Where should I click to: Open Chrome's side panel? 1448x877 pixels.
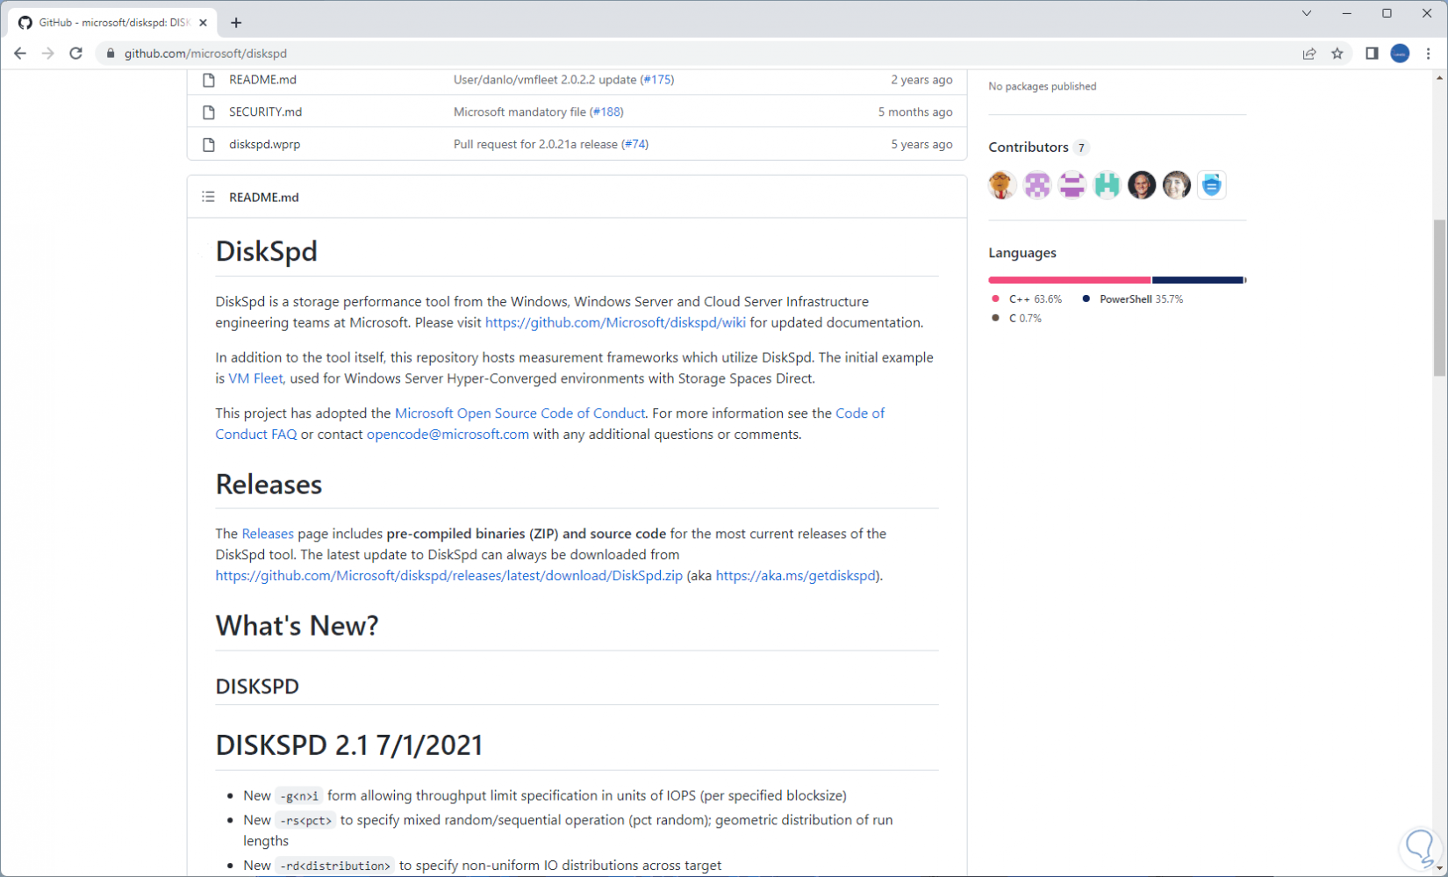click(x=1372, y=54)
